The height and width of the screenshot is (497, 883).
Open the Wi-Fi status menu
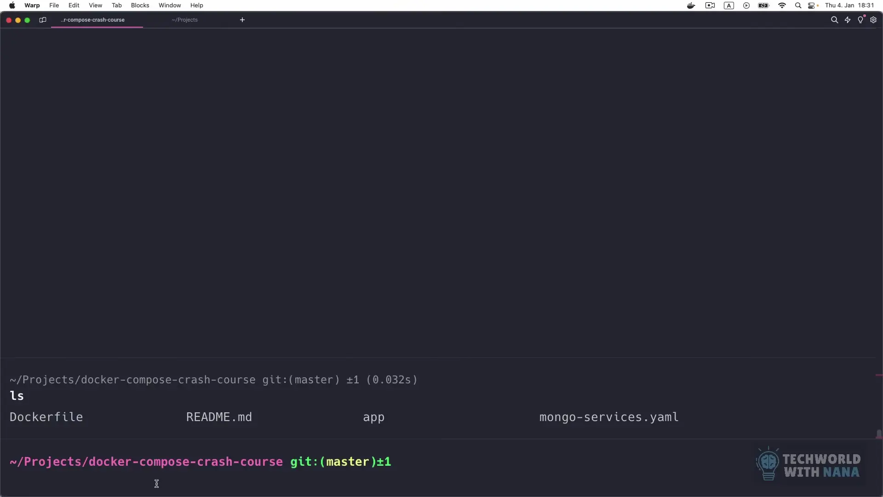pos(782,6)
